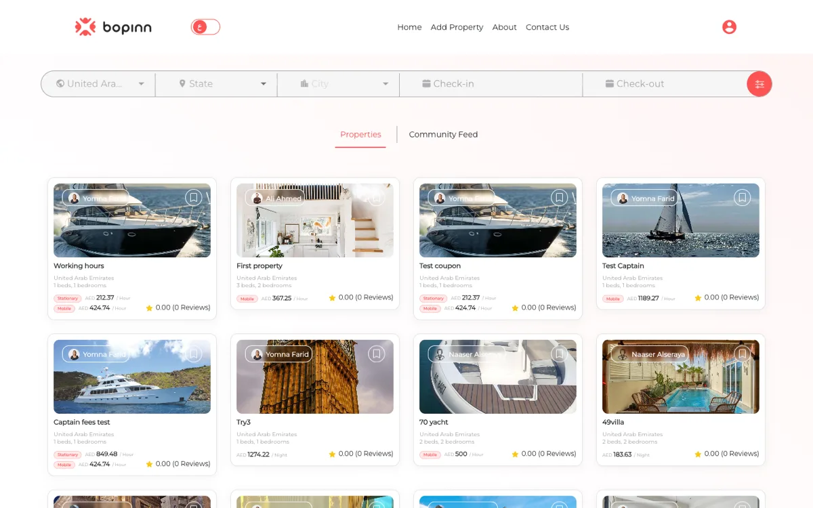Open the Test Captain title

pos(623,266)
